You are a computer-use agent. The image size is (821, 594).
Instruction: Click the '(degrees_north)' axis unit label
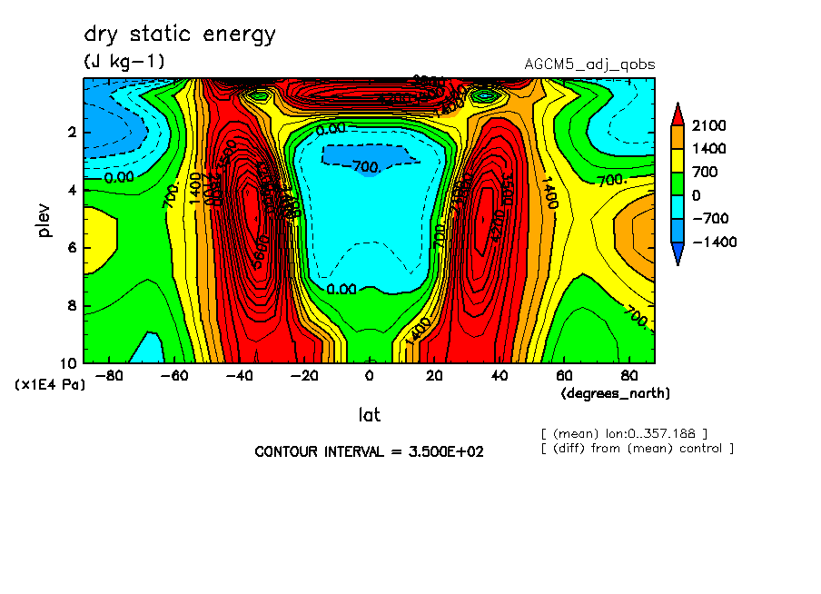[x=615, y=393]
